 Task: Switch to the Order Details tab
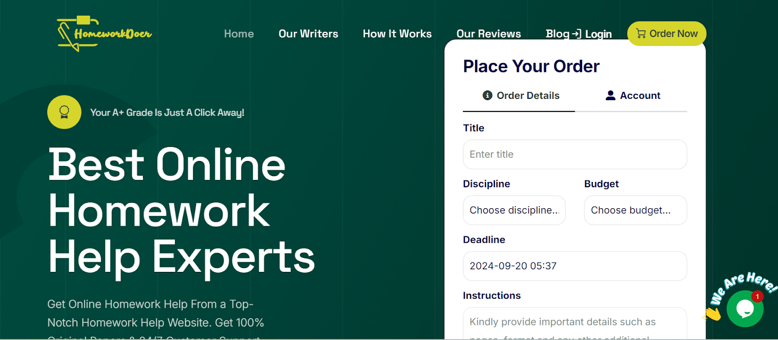click(521, 95)
